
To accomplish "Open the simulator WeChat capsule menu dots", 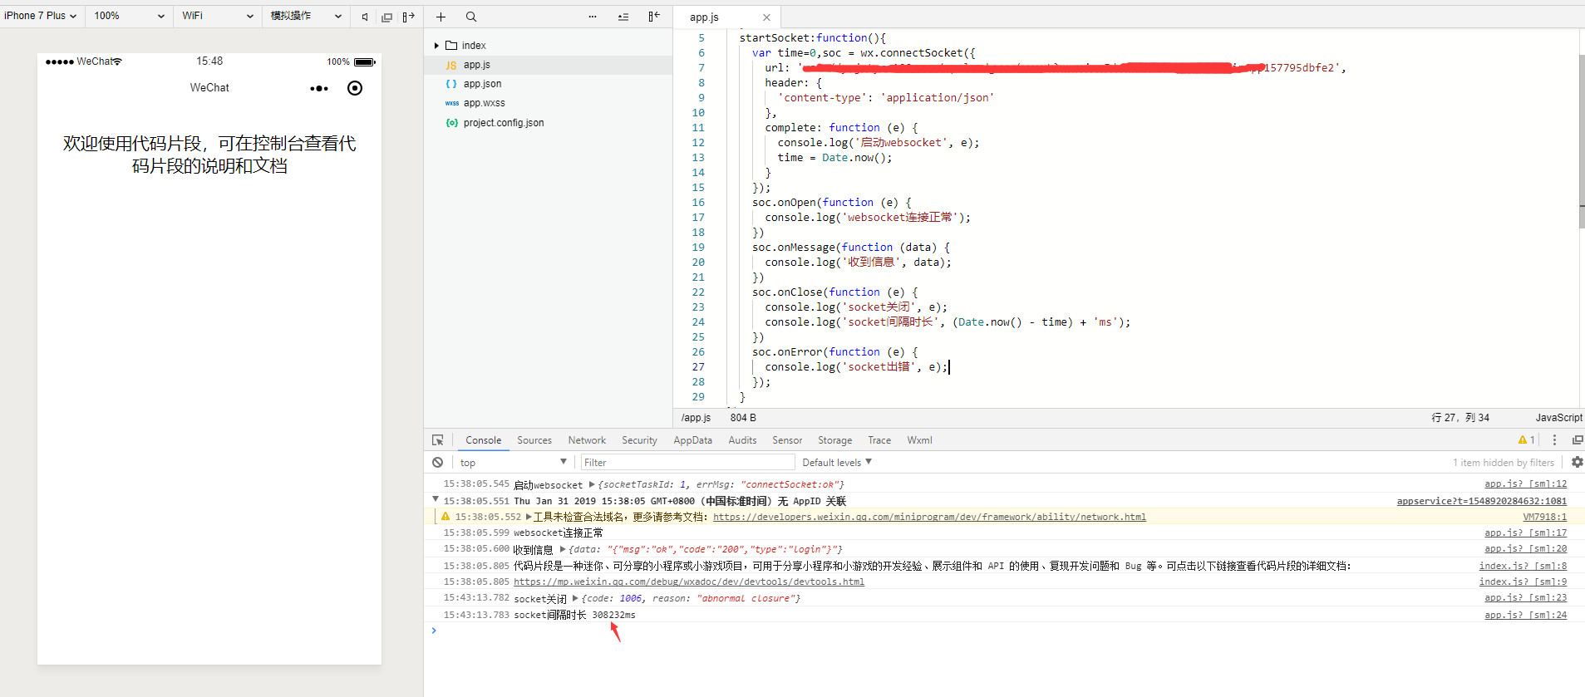I will [319, 88].
